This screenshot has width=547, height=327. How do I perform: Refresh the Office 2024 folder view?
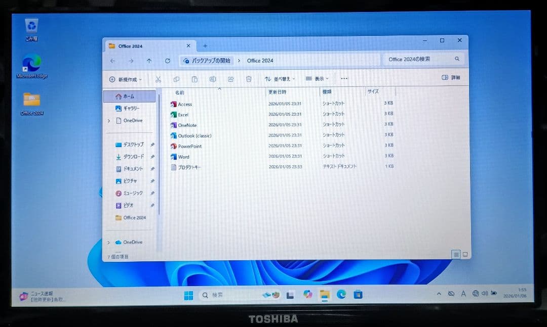tap(168, 60)
